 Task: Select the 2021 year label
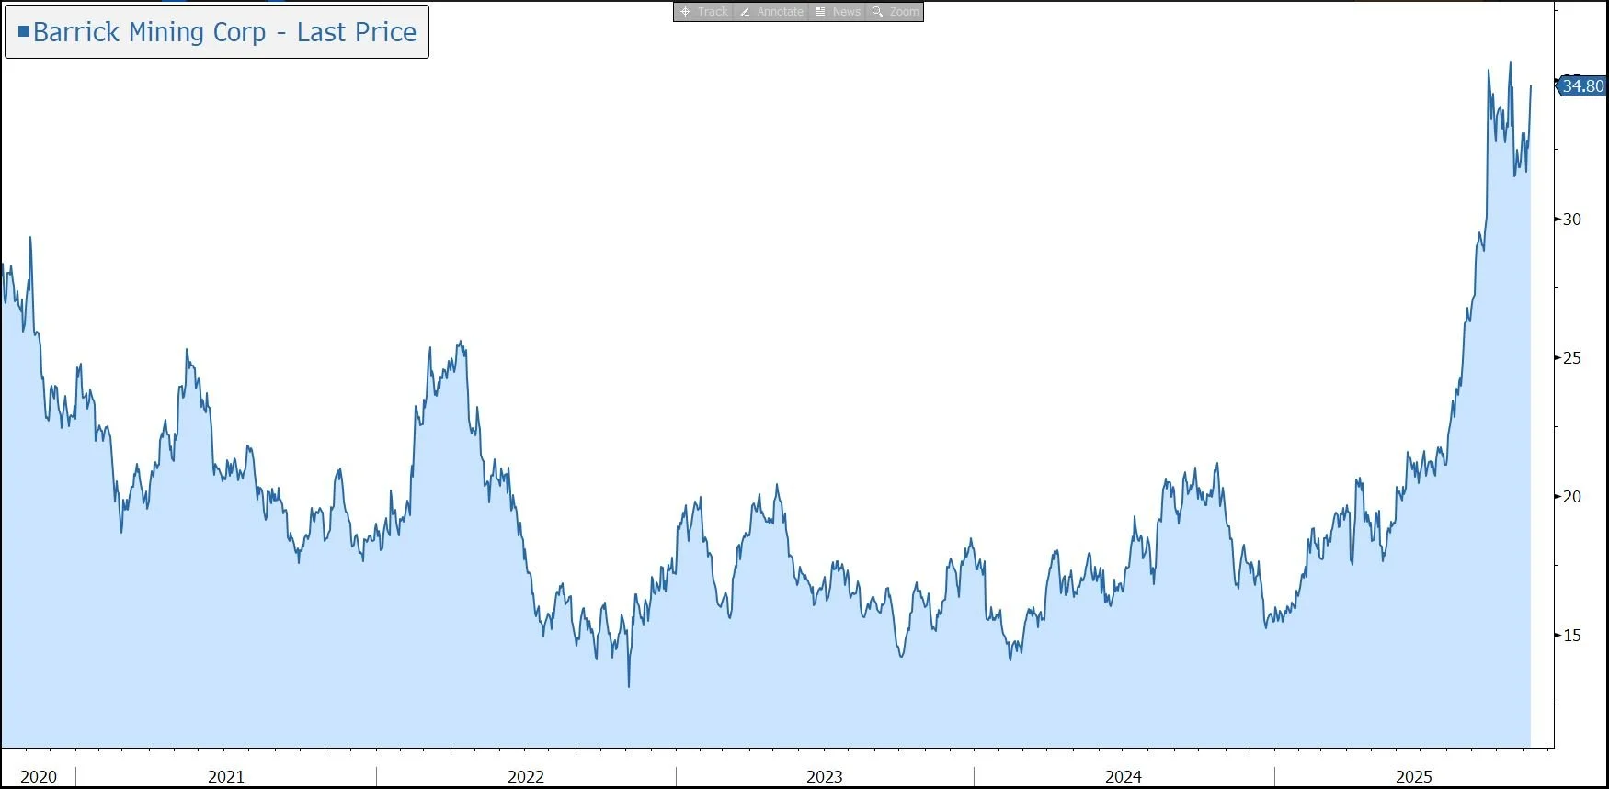pyautogui.click(x=226, y=777)
